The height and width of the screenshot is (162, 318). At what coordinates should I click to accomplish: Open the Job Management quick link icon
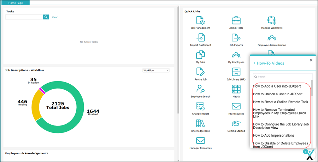point(200,20)
